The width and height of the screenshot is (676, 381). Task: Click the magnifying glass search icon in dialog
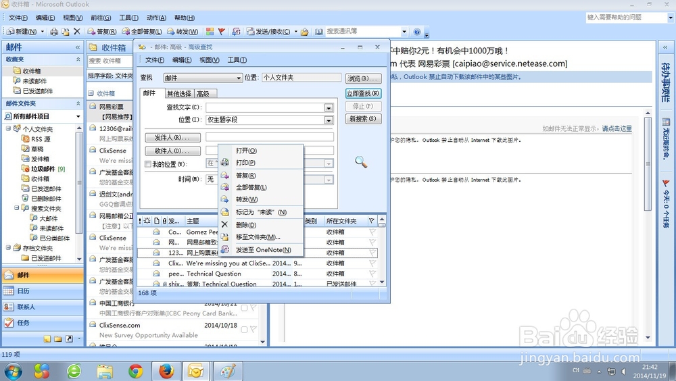tap(361, 162)
